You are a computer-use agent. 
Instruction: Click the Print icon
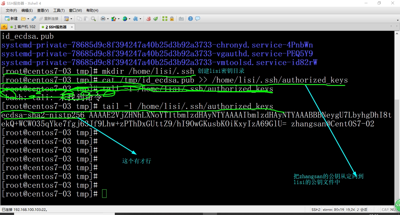click(x=103, y=19)
